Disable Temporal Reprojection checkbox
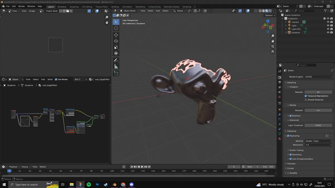 [x=306, y=96]
